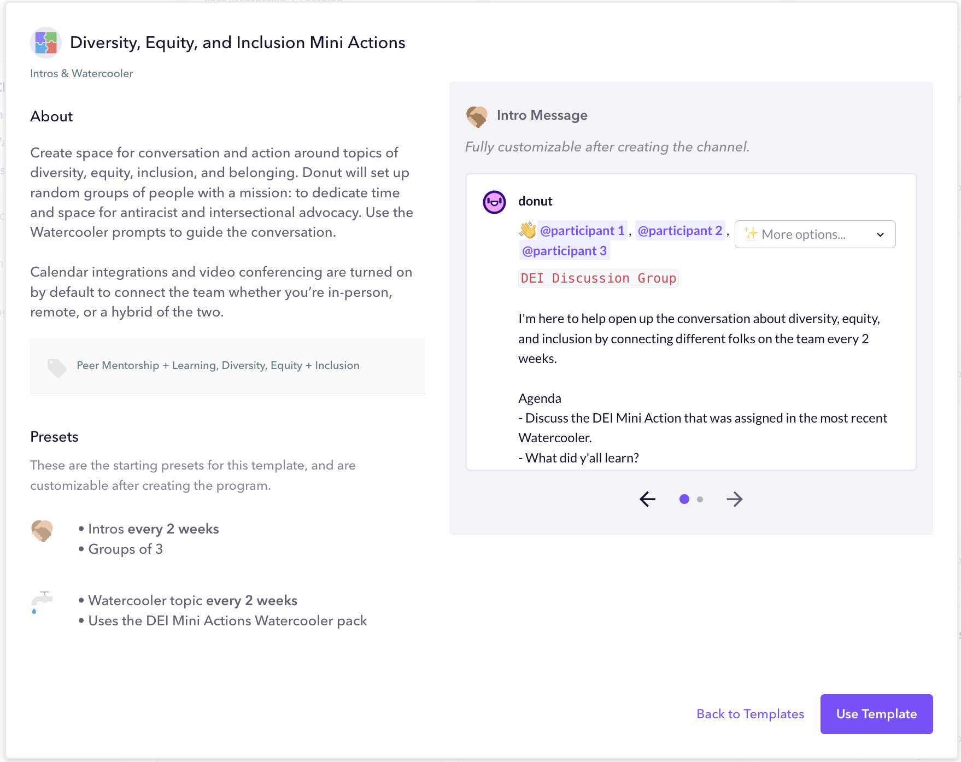Click Back to Templates link
Viewport: 961px width, 762px height.
pos(750,714)
